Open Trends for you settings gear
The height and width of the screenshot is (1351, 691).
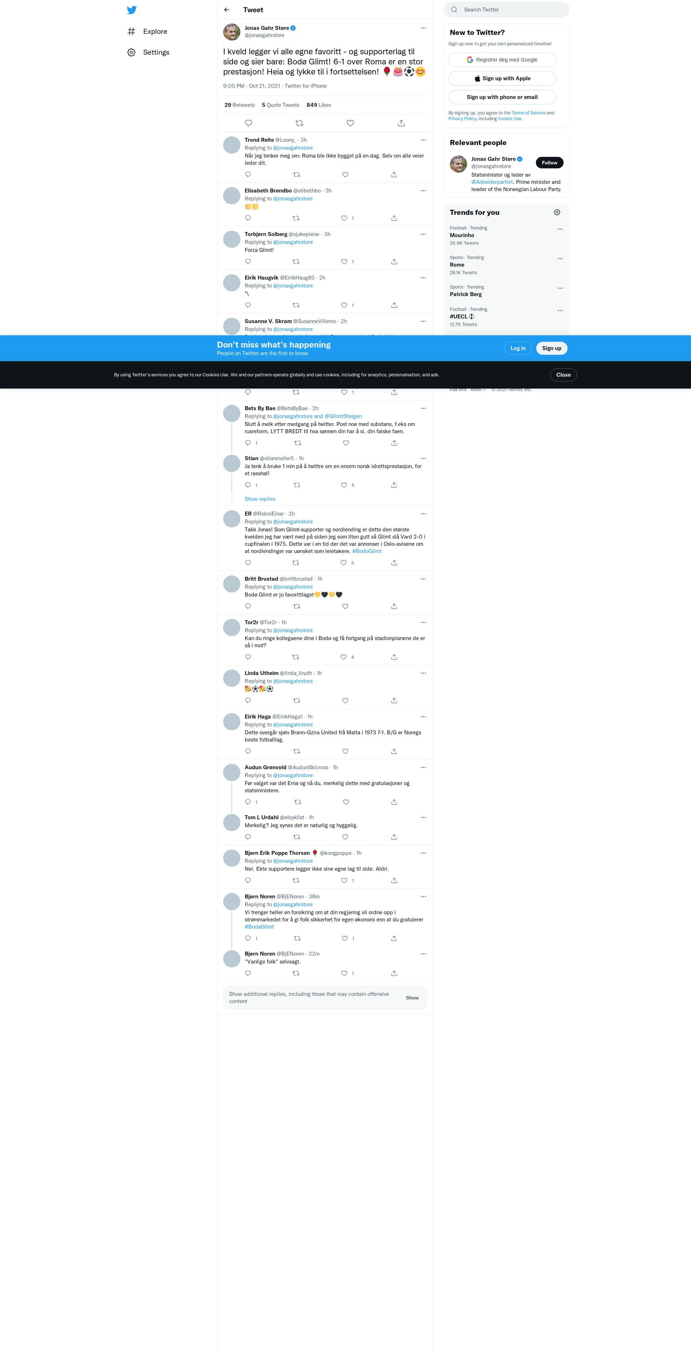click(x=557, y=212)
